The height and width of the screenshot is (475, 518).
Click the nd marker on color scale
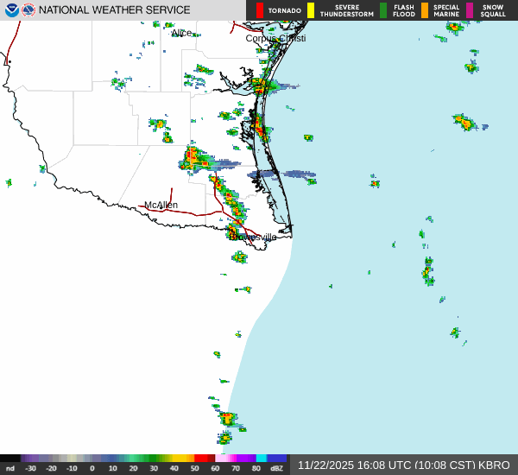[10, 468]
